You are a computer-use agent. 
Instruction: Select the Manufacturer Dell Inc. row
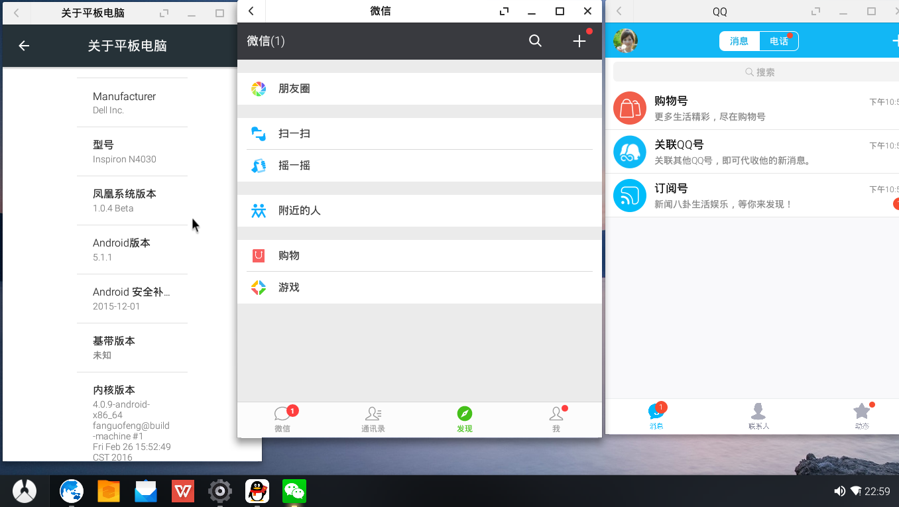132,103
